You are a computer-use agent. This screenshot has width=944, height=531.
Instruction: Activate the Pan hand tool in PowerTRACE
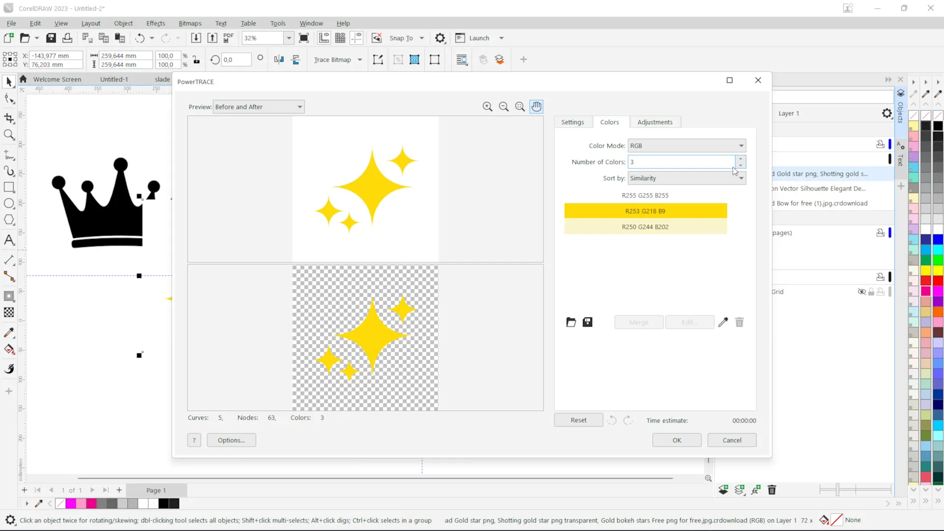click(x=536, y=107)
